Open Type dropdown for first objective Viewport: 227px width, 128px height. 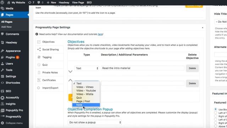click(x=87, y=68)
